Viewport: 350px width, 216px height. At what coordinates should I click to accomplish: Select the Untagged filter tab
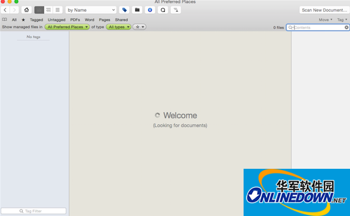click(57, 20)
